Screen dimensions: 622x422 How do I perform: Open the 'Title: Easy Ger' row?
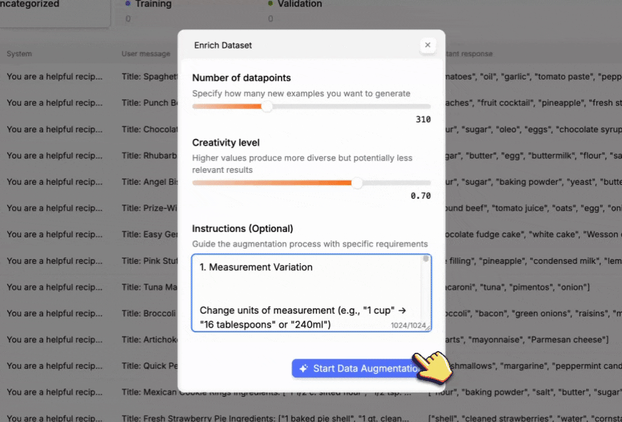coord(149,234)
